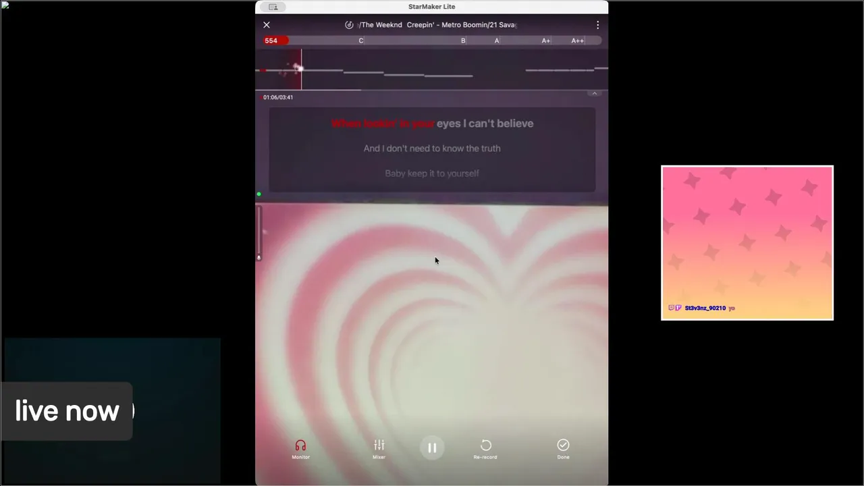Click the lyric line ending "eyes I can't believe"

(432, 124)
